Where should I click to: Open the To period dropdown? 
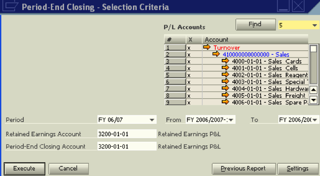pos(315,120)
